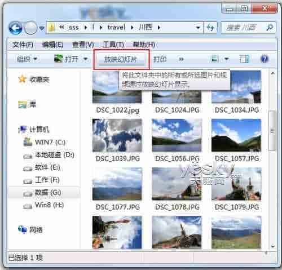Click the 打印 toolbar button
Screen dimensions: 282x270
click(x=160, y=59)
